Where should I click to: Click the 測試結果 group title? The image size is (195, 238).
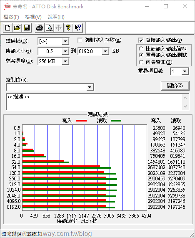[97, 114]
